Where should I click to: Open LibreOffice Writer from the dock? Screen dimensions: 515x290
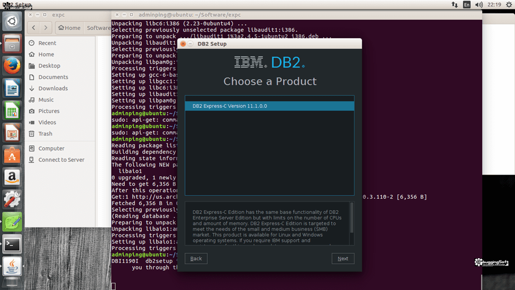12,88
